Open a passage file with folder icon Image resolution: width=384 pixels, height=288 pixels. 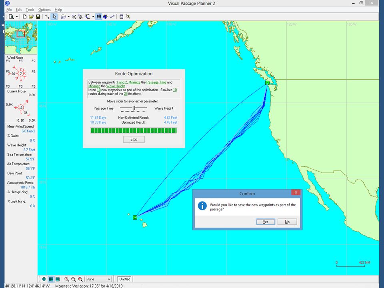click(31, 17)
